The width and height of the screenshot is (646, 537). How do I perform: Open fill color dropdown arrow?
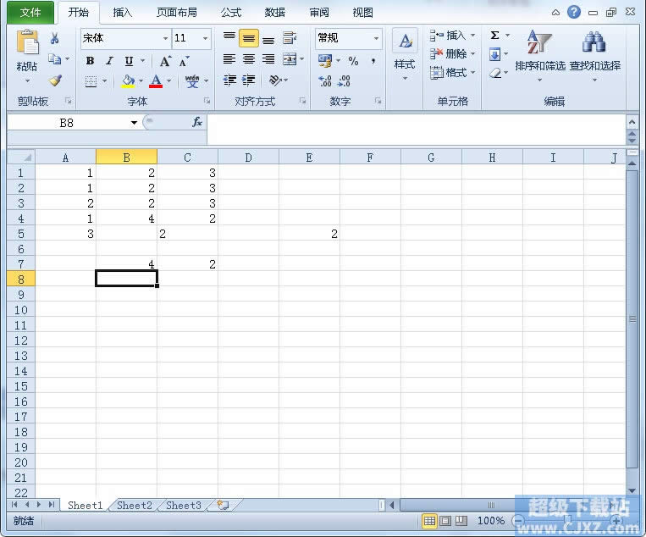coord(141,80)
